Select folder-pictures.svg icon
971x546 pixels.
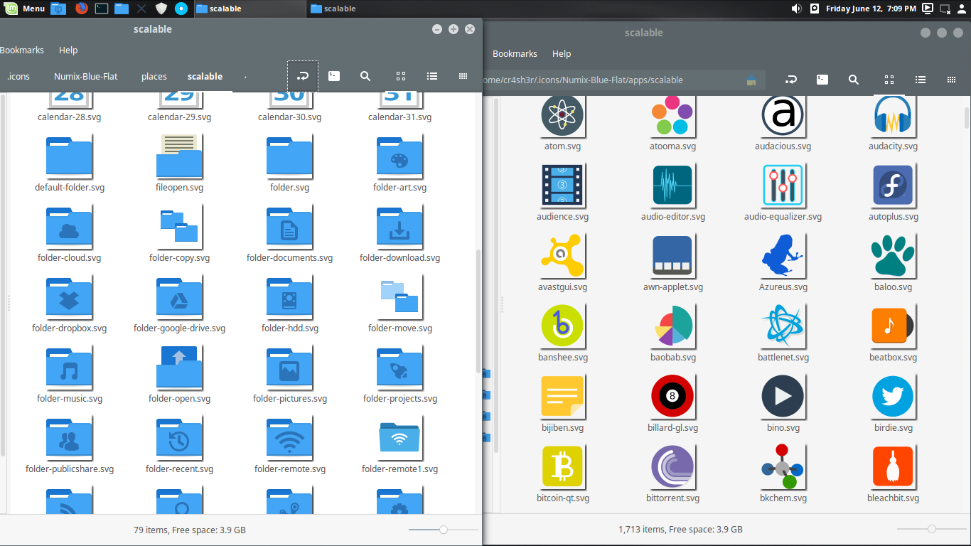(x=290, y=368)
